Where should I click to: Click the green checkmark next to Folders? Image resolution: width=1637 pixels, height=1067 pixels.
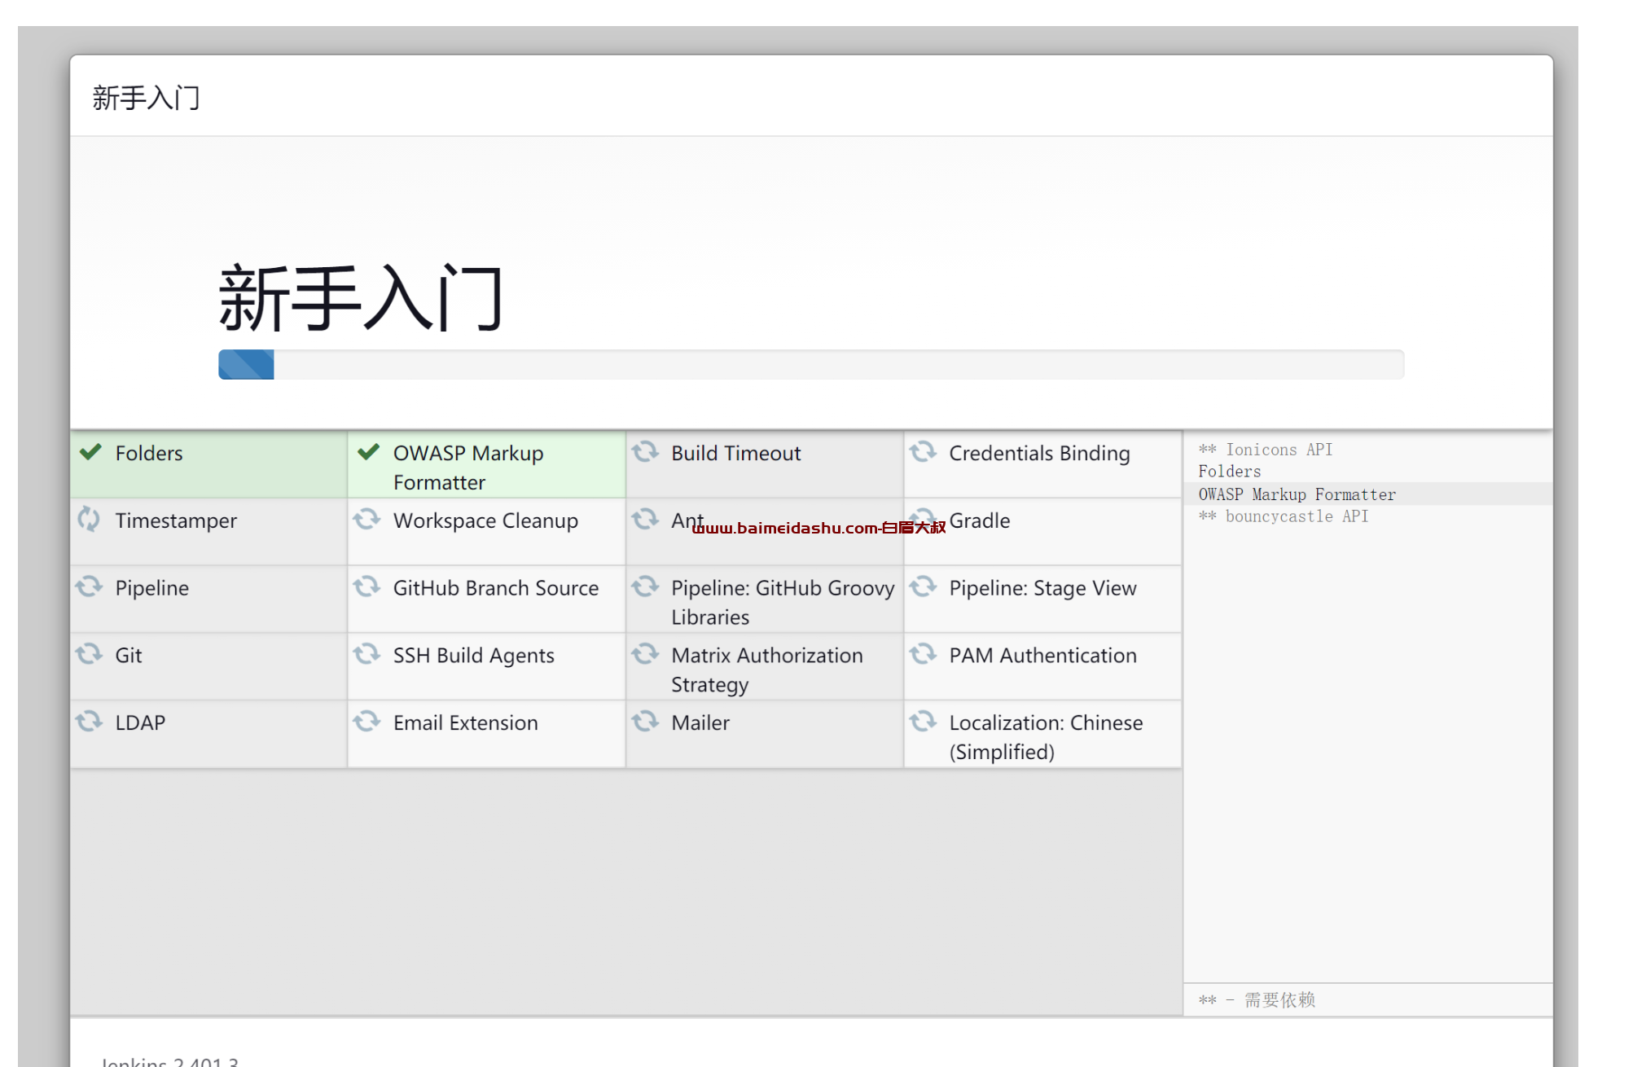click(90, 451)
